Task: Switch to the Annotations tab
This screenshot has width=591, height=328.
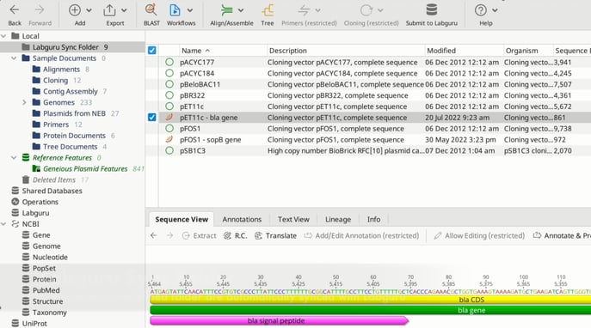Action: pyautogui.click(x=242, y=219)
